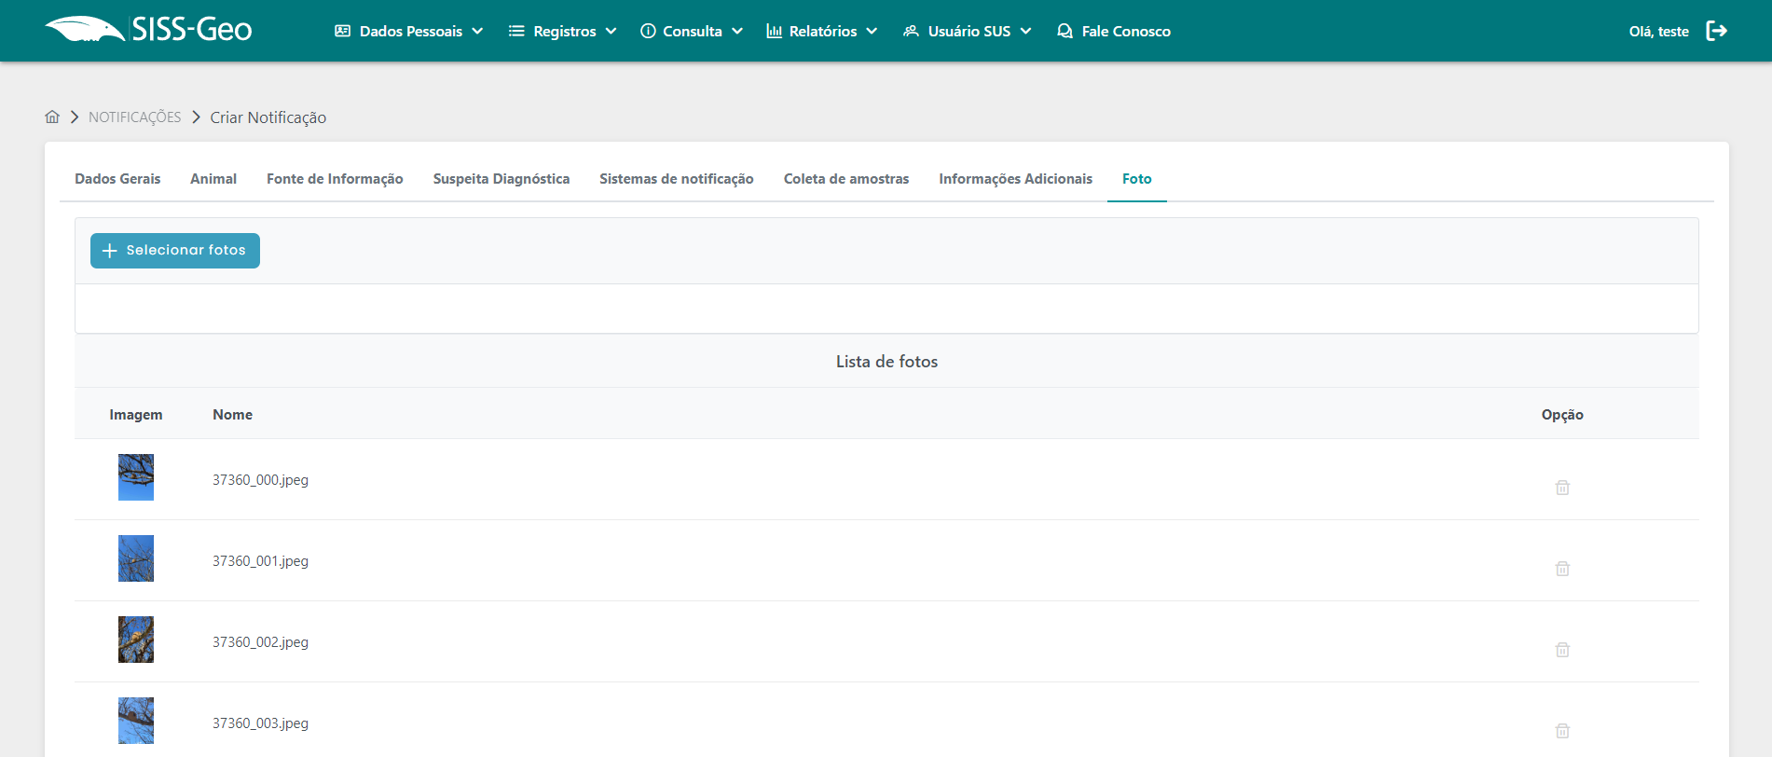The width and height of the screenshot is (1772, 757).
Task: Delete photo 37360_000.jpeg using trash icon
Action: tap(1562, 488)
